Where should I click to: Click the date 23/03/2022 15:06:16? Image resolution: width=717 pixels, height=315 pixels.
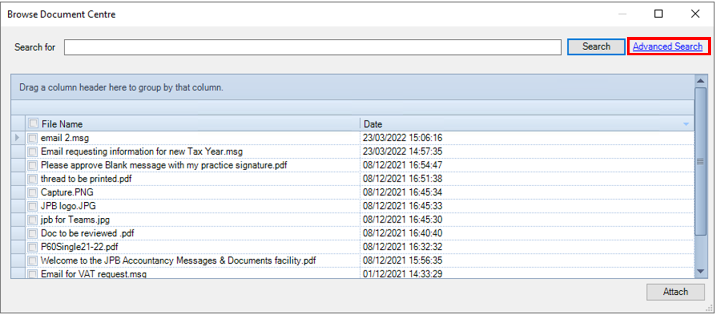(402, 138)
